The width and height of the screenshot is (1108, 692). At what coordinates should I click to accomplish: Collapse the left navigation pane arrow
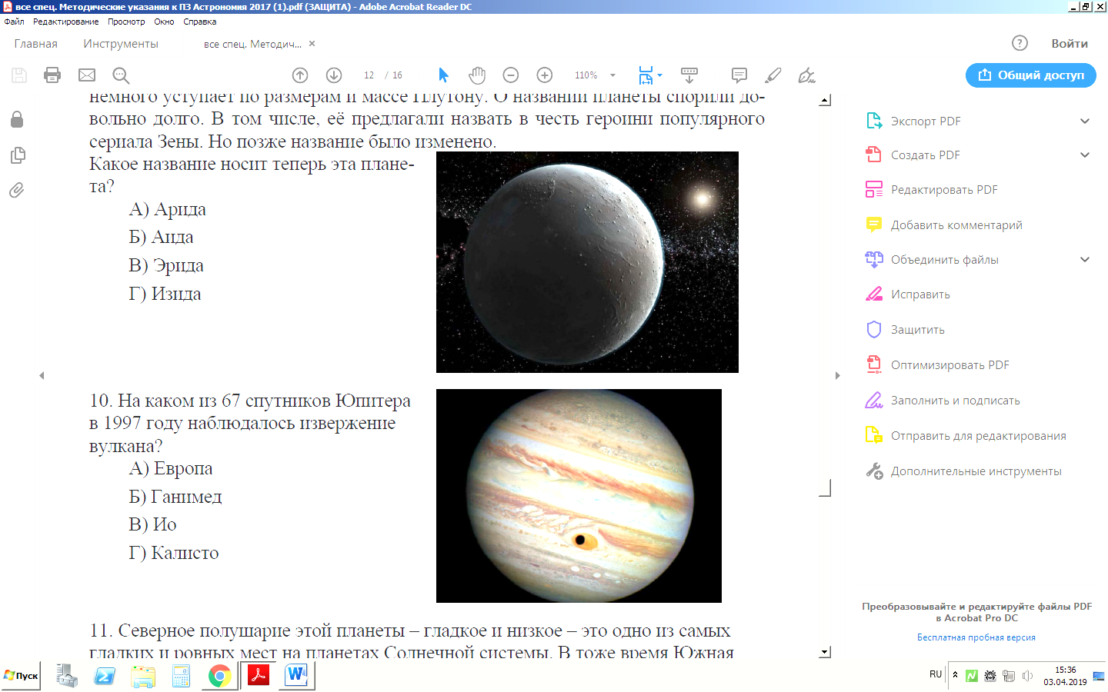(x=42, y=375)
